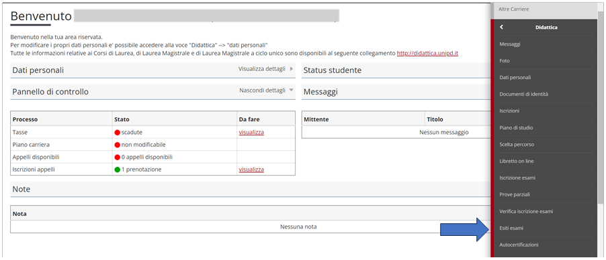The height and width of the screenshot is (260, 606).
Task: Click Altre Carriere at the menu top
Action: click(514, 9)
